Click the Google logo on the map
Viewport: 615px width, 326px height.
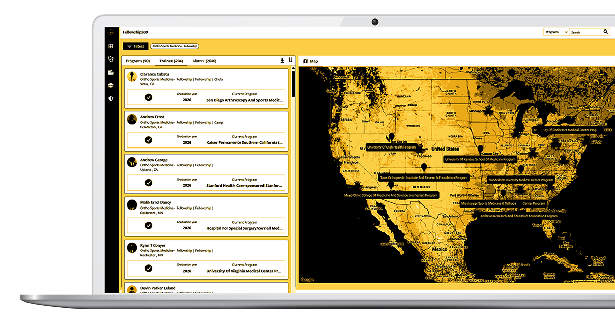[x=307, y=280]
